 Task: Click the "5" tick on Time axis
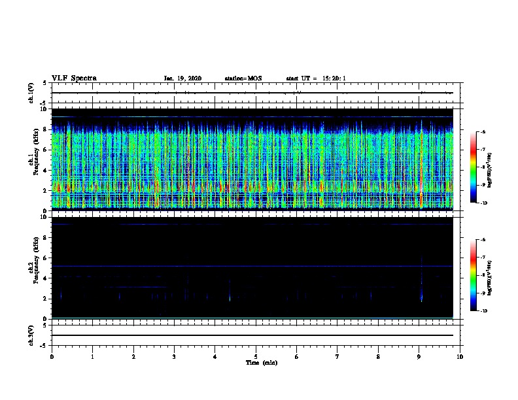(x=256, y=357)
